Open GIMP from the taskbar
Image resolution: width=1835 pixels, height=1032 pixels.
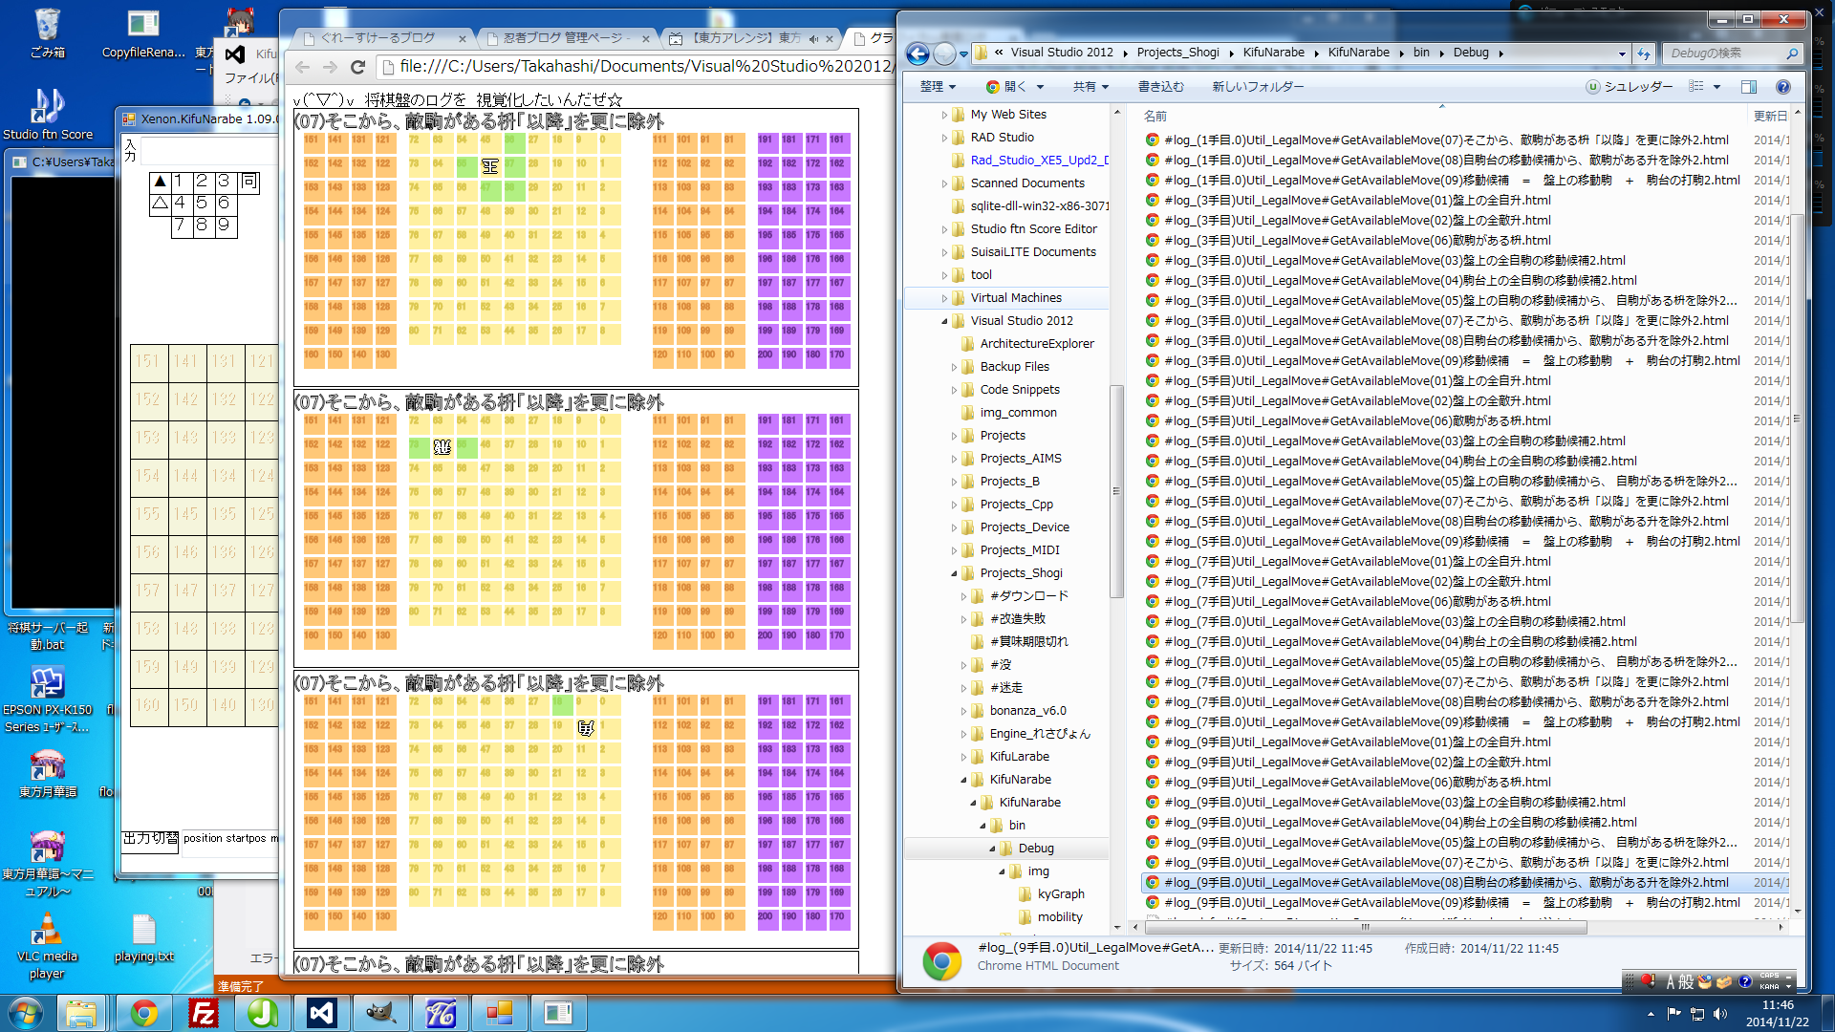[x=380, y=1013]
